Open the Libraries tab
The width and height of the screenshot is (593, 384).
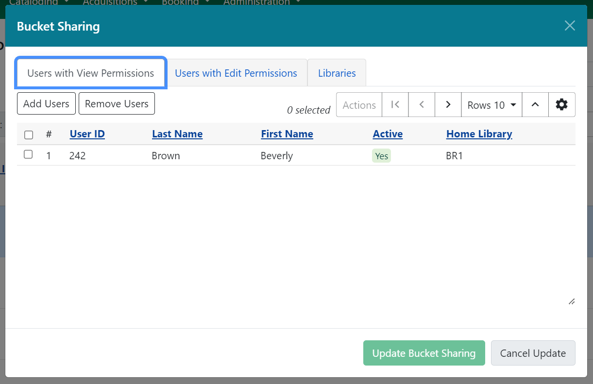[x=337, y=73]
